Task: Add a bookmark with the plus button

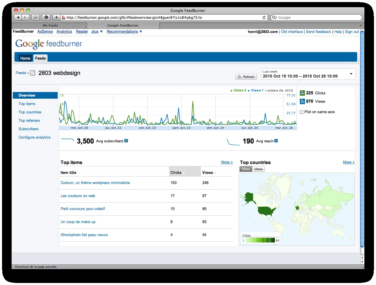Action: [57, 17]
